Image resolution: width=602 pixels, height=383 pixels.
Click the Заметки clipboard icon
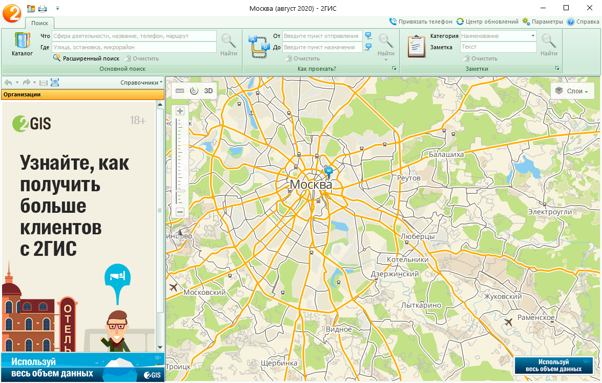417,46
